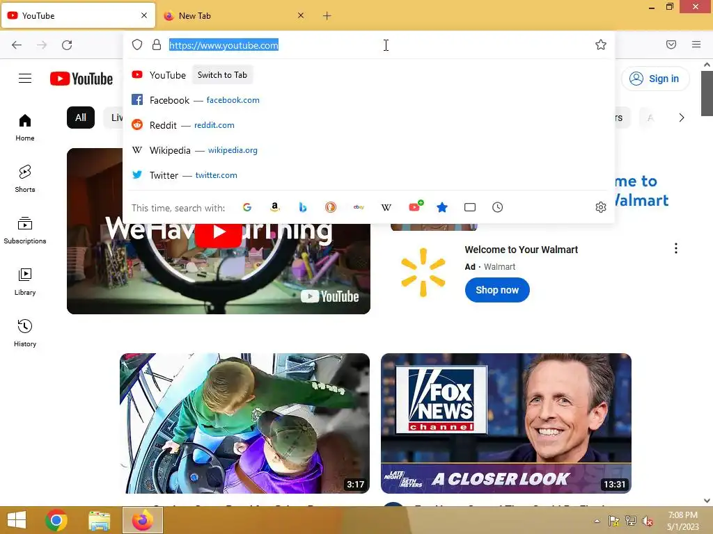The height and width of the screenshot is (534, 713).
Task: Search this time with DuckDuckGo
Action: coord(331,207)
